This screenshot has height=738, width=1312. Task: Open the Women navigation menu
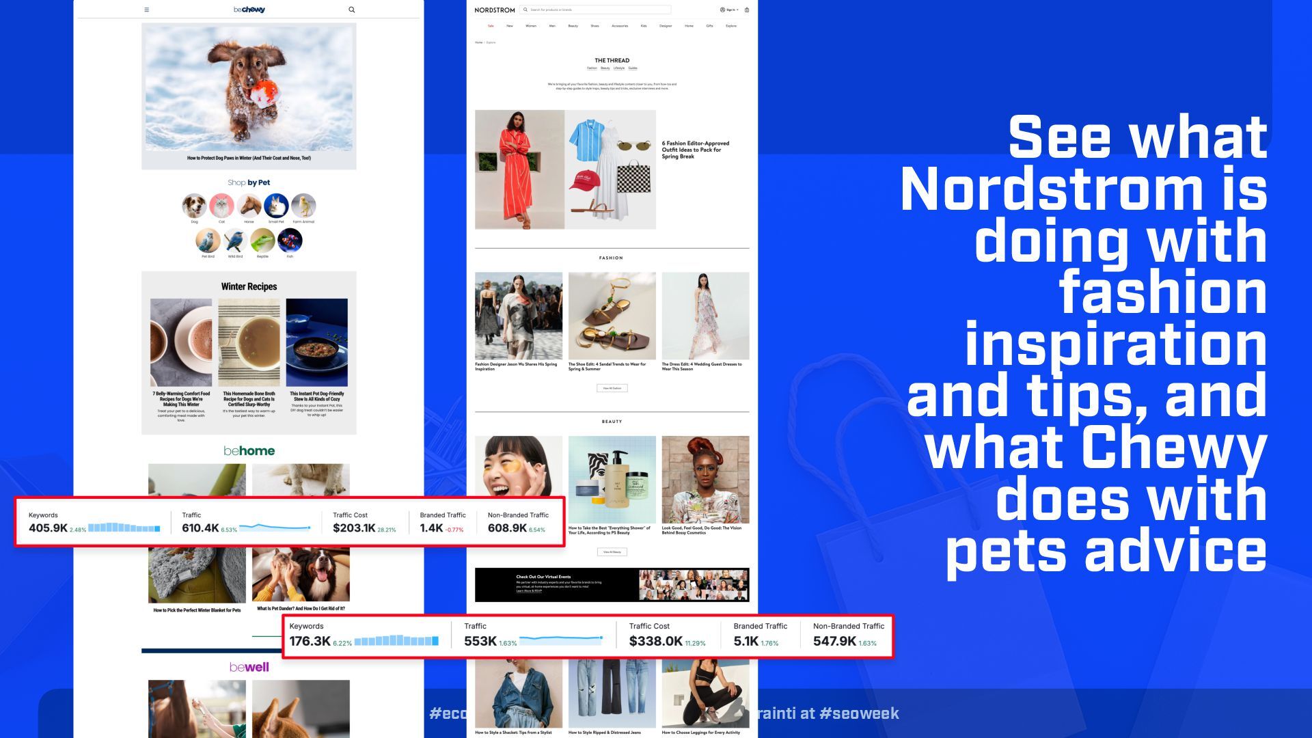[x=530, y=26]
